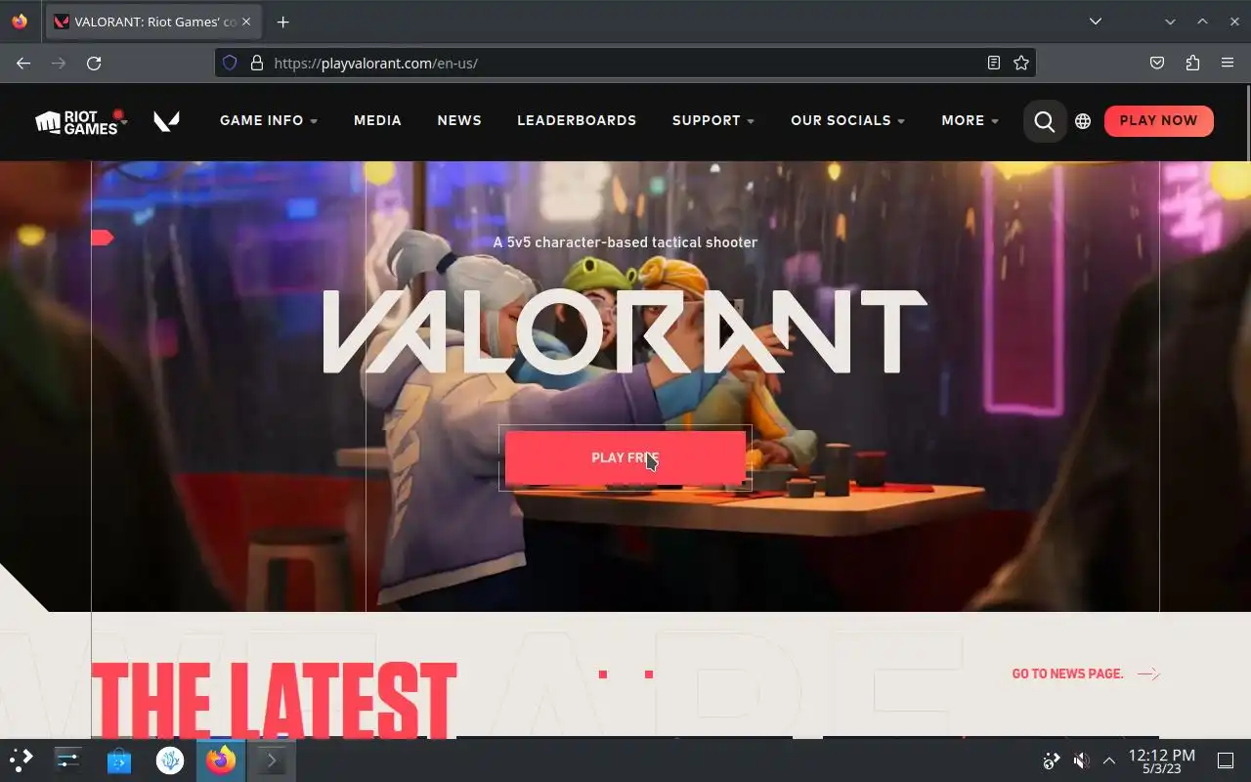
Task: Click the tracking protection shield icon
Action: pyautogui.click(x=230, y=63)
